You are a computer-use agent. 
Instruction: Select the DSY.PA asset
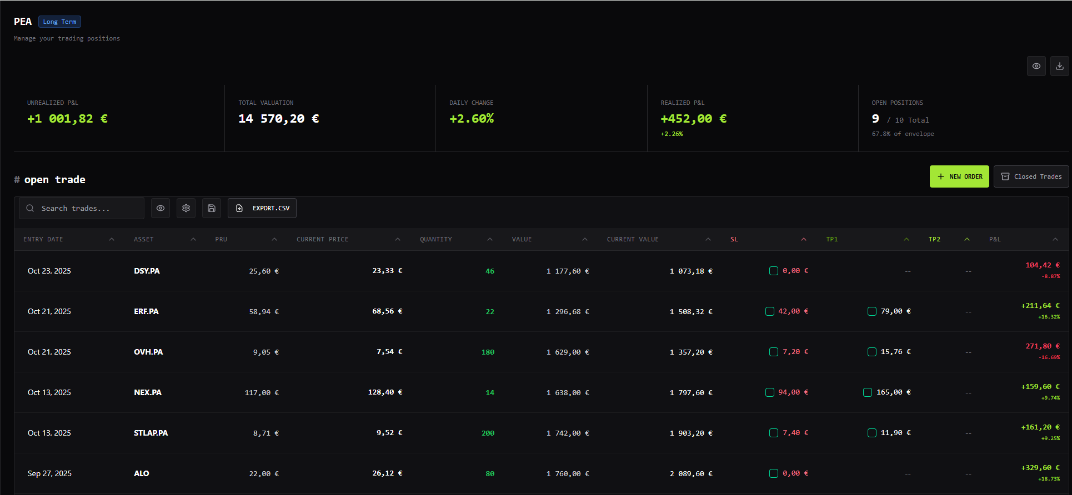click(x=147, y=271)
